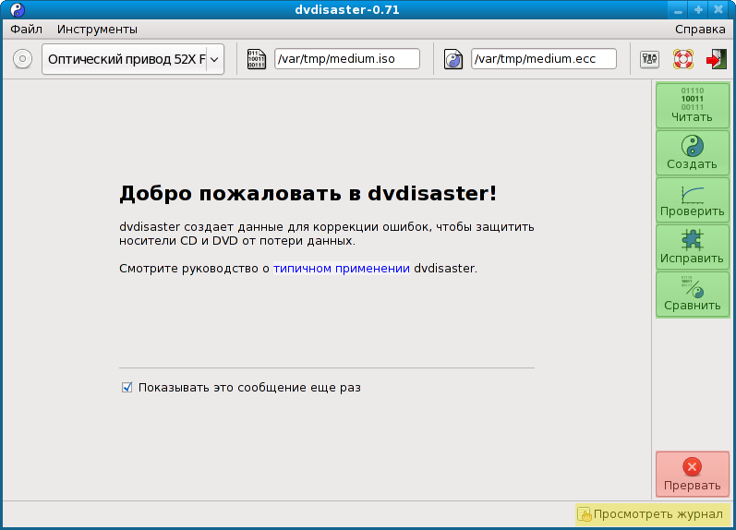Compare files with Сравнить

pos(693,295)
